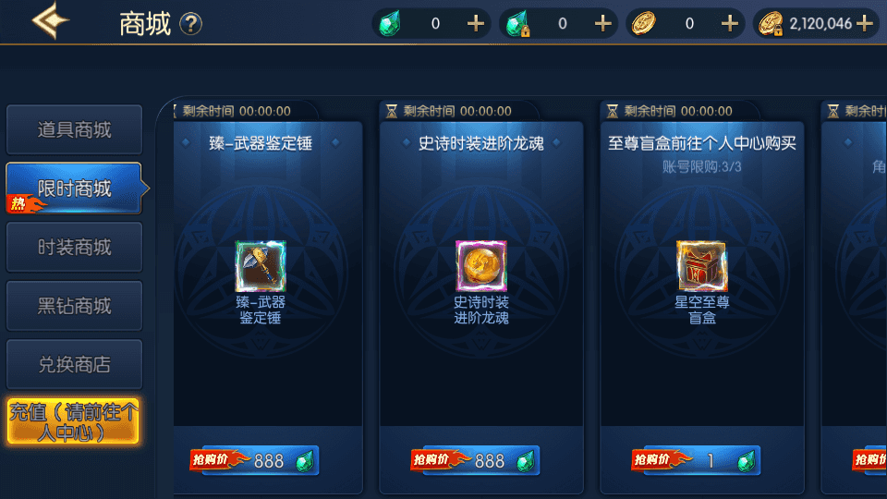Click the green diamond currency icon
Screen dimensions: 887x499
390,23
